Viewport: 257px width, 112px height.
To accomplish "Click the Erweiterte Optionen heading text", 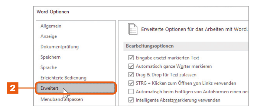I will click(194, 30).
